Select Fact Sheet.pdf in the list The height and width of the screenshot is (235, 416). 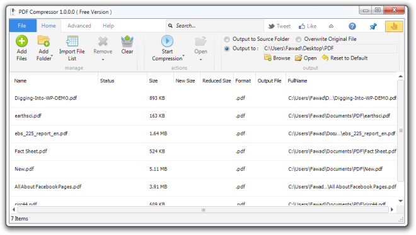tap(203, 151)
